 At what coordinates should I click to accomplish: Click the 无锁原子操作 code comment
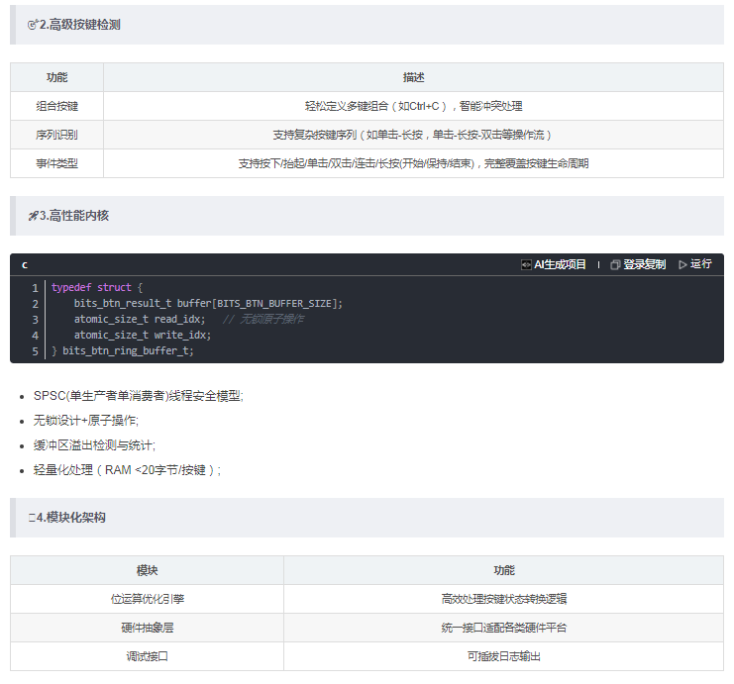263,319
